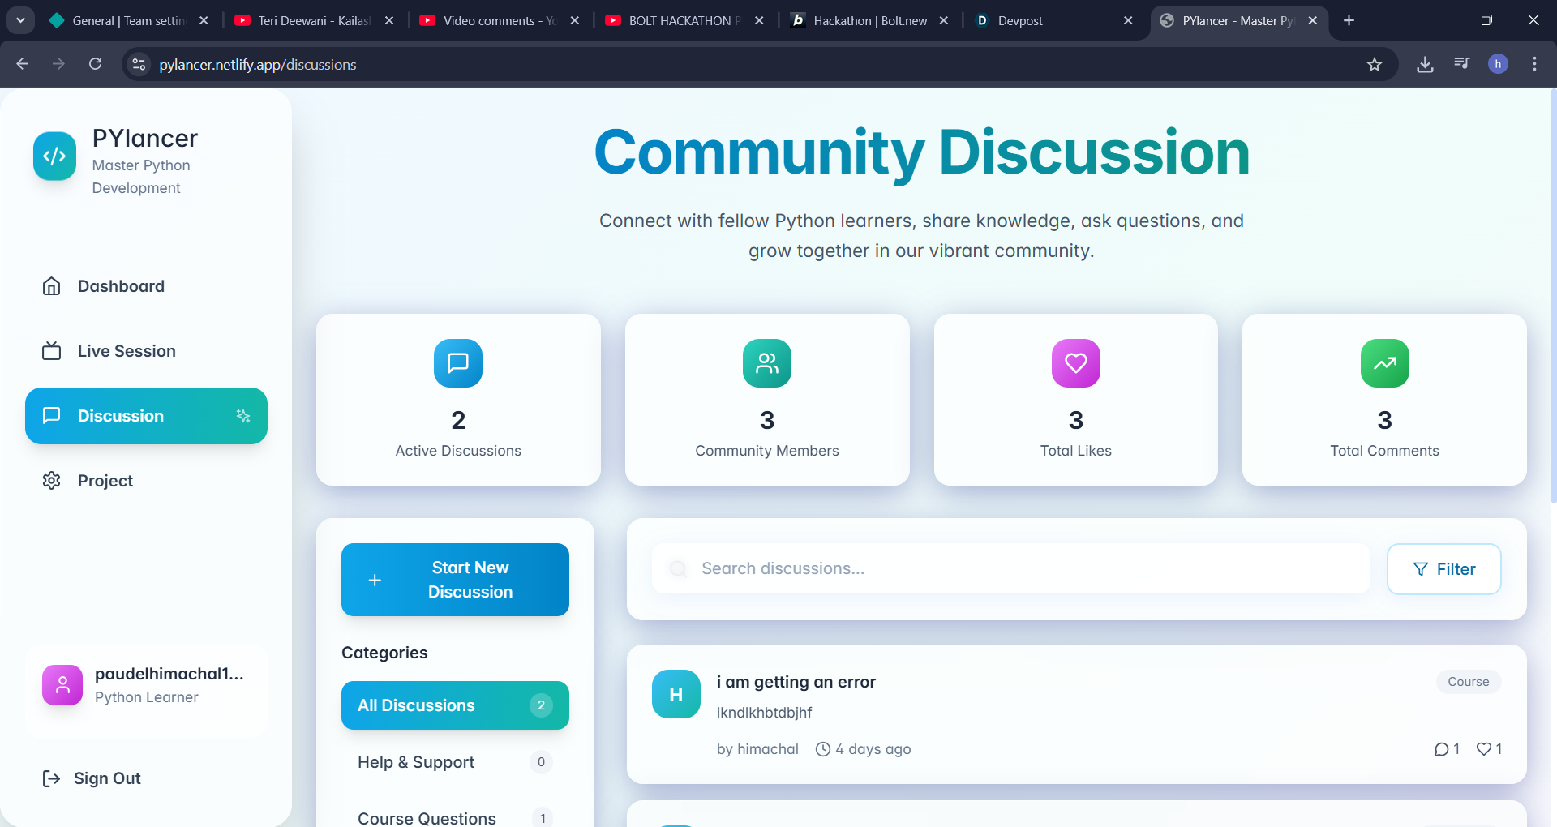Open the Filter options
1557x827 pixels.
[1444, 569]
